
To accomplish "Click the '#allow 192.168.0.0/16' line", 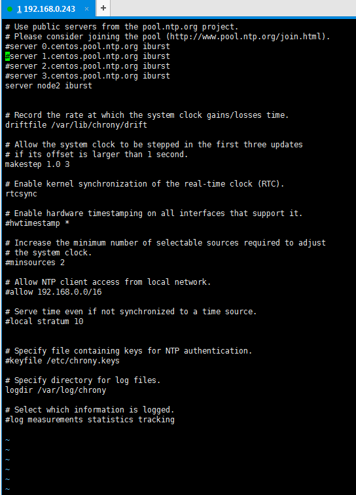I will point(54,292).
